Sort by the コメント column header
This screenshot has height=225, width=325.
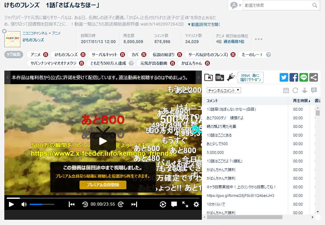coord(245,100)
